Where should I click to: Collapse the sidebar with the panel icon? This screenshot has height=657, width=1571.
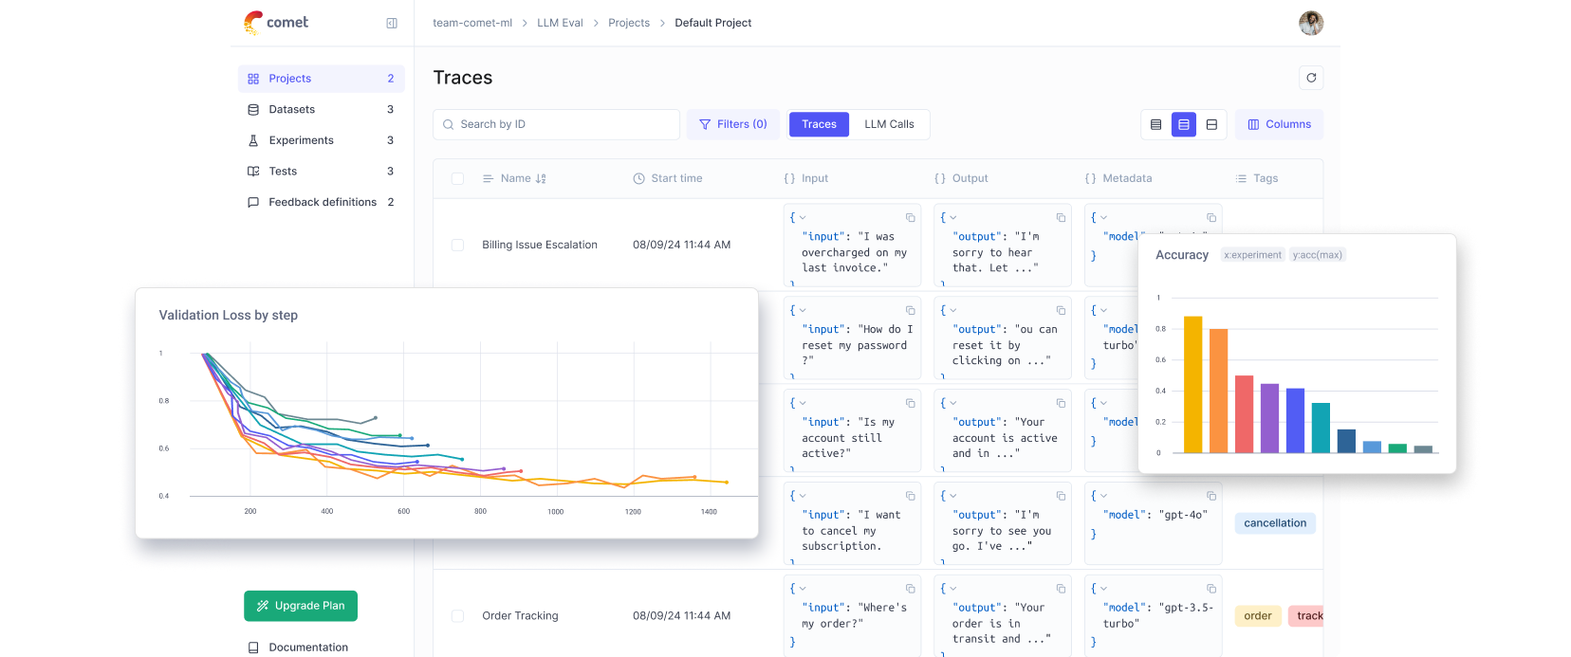tap(392, 23)
